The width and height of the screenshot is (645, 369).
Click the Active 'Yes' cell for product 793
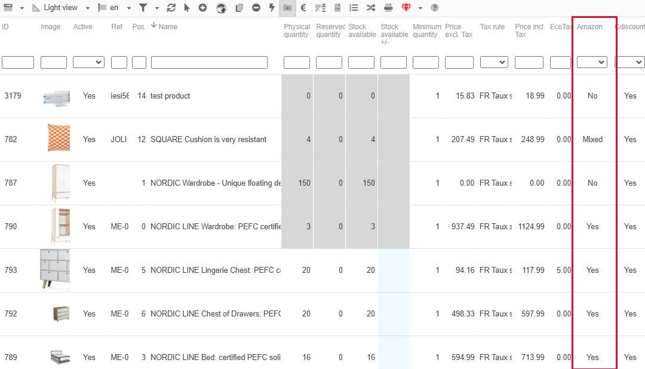pos(89,270)
